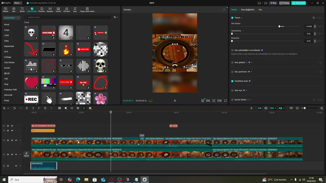Enable the Kanalı doldur checkbox

pos(232,100)
